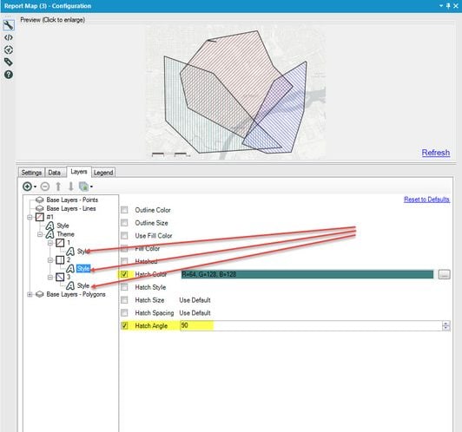Toggle the Use Fill Color checkbox
The height and width of the screenshot is (432, 462).
124,235
